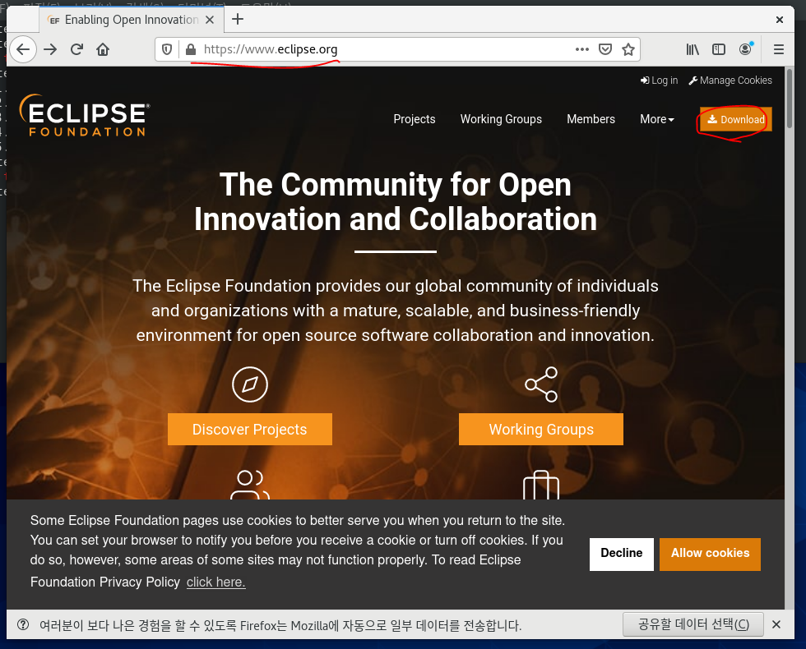The height and width of the screenshot is (649, 806).
Task: Open a new tab with plus button
Action: 238,20
